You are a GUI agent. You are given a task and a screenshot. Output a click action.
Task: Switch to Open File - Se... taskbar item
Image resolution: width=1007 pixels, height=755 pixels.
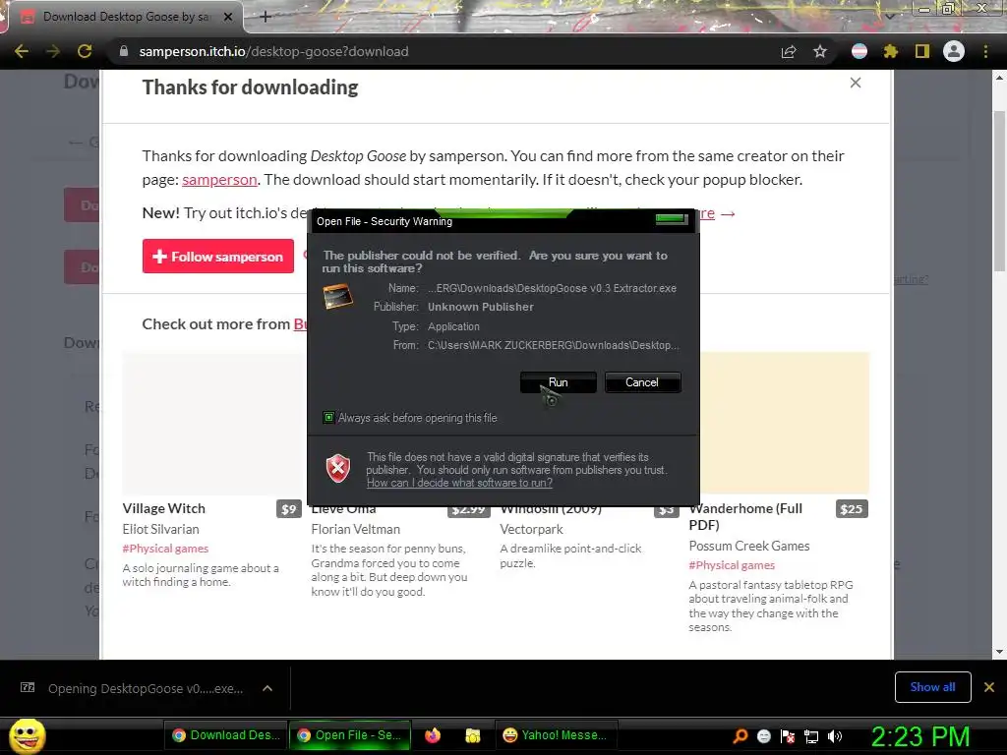coord(350,735)
